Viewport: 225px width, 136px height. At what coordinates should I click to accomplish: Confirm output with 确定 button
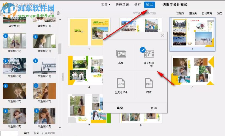click(120, 108)
